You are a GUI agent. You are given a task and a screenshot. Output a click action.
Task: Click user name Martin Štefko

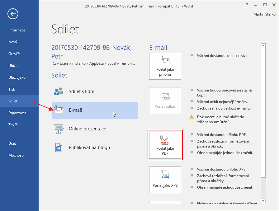(x=264, y=14)
